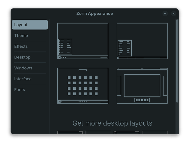Viewport: 189px width, 147px height.
Task: Go to the Desktop settings section
Action: (30, 57)
